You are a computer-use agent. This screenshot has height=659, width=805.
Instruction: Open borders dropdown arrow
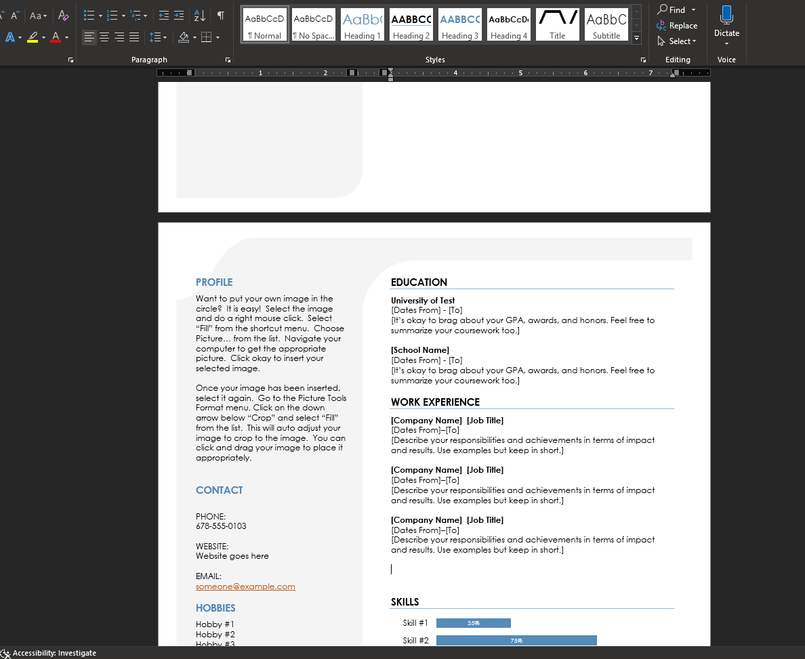218,37
